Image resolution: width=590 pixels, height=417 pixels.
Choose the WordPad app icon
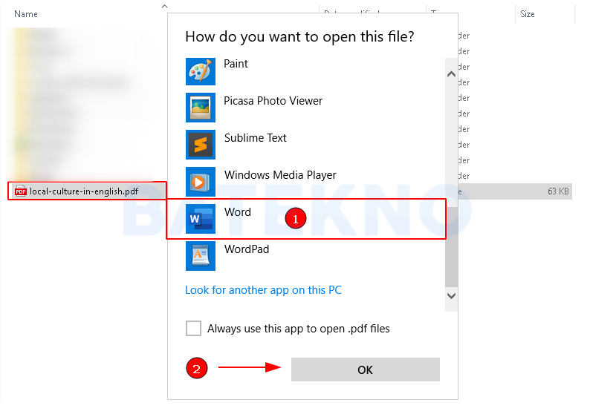[201, 256]
